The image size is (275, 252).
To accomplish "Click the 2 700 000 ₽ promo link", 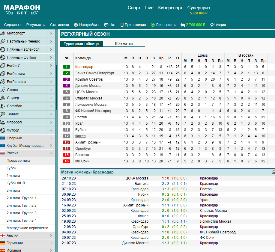I will point(196,25).
